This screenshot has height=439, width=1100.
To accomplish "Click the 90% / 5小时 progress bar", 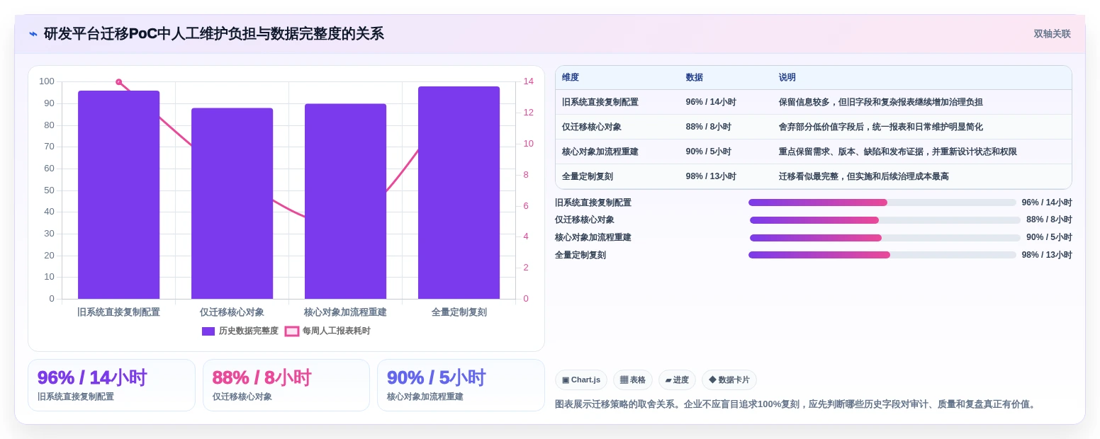I will click(885, 238).
